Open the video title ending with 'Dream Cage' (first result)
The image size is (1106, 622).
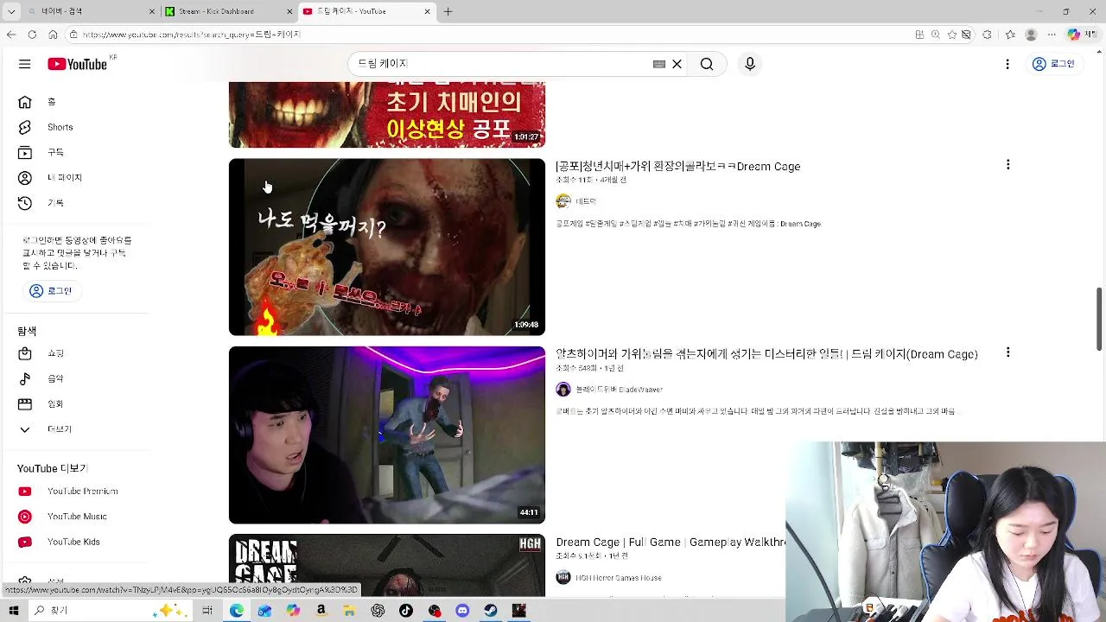[x=678, y=167]
